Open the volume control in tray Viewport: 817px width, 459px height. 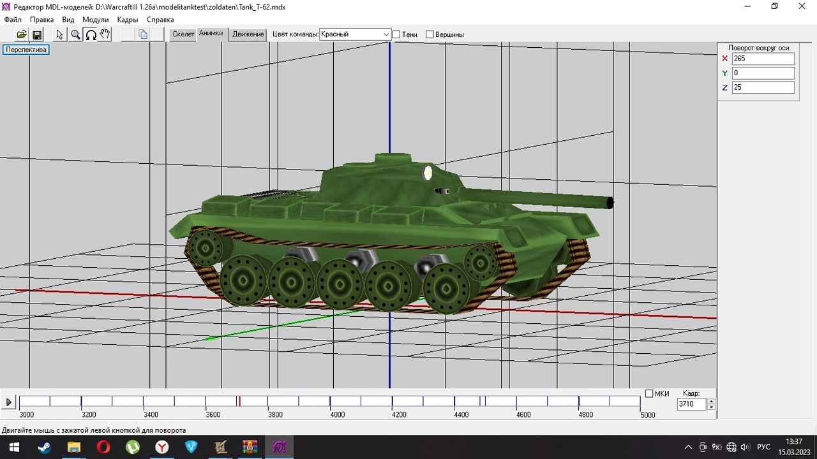(x=745, y=447)
